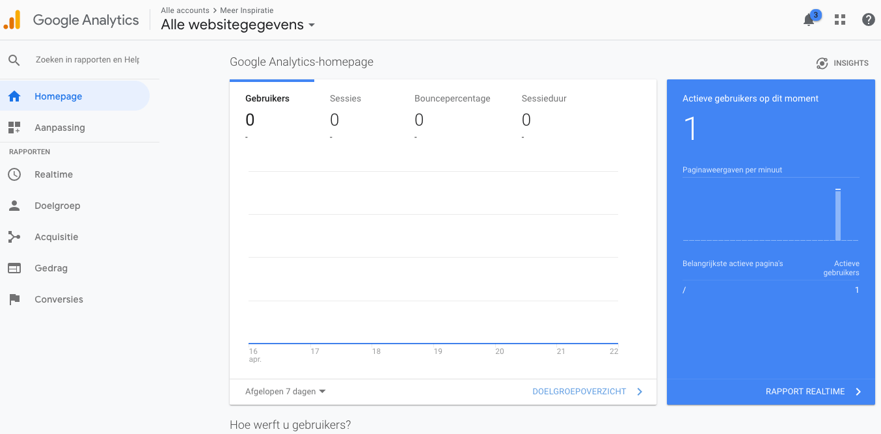Open the Google apps grid icon
The height and width of the screenshot is (434, 881).
tap(839, 20)
